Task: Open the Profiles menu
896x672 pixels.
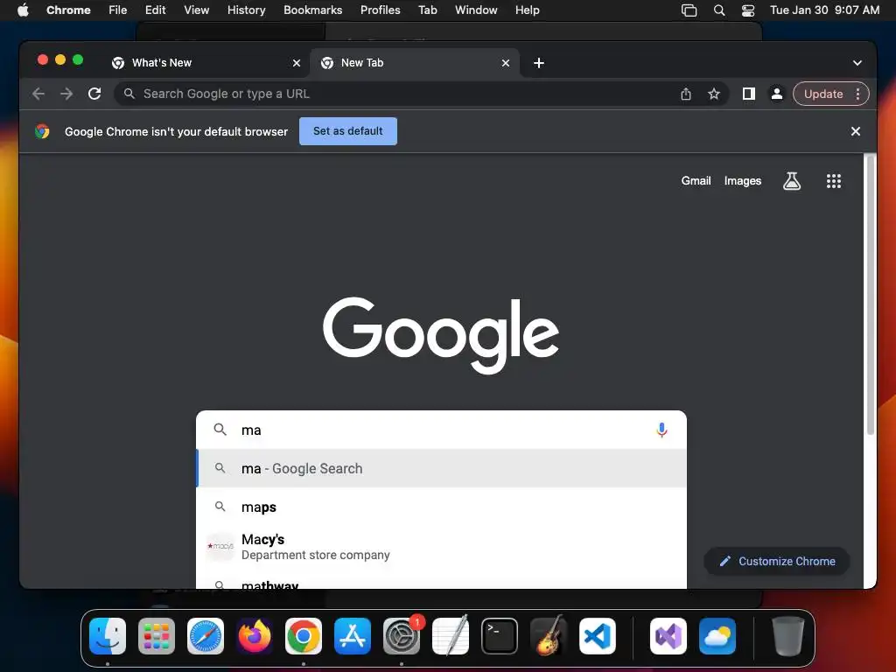Action: [x=380, y=10]
